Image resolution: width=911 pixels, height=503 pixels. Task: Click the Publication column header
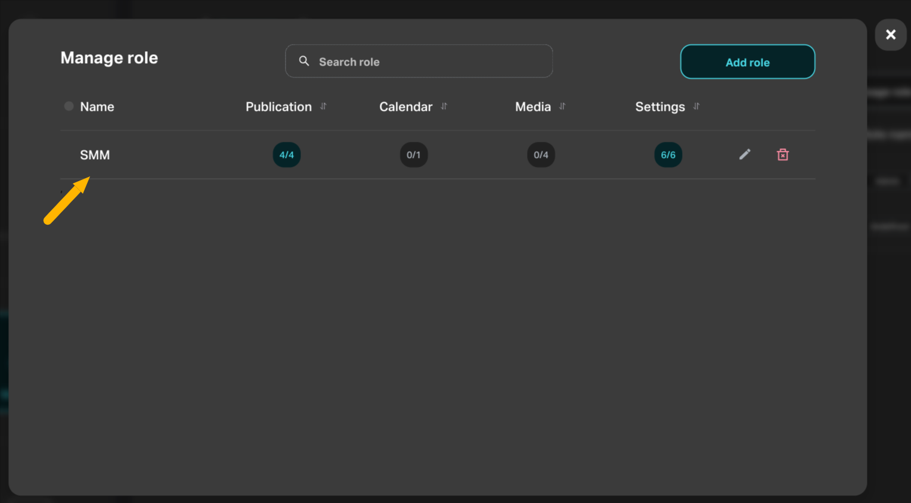point(278,107)
